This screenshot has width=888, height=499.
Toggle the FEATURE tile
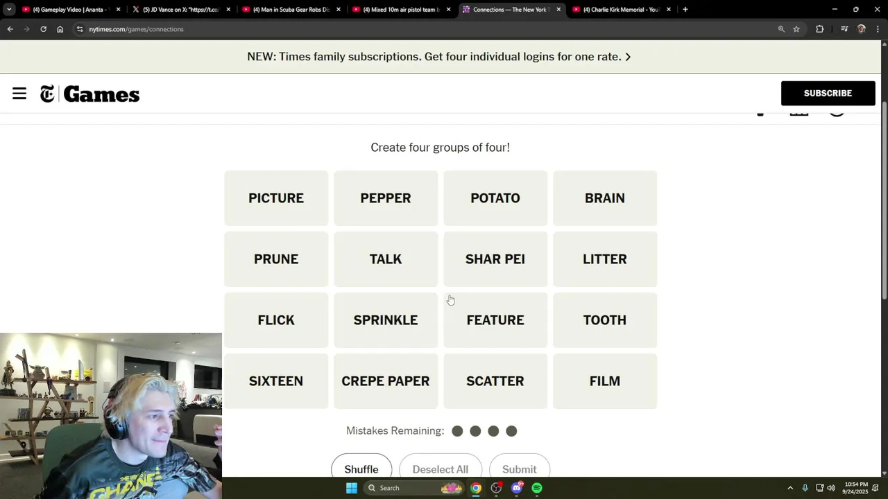[495, 320]
